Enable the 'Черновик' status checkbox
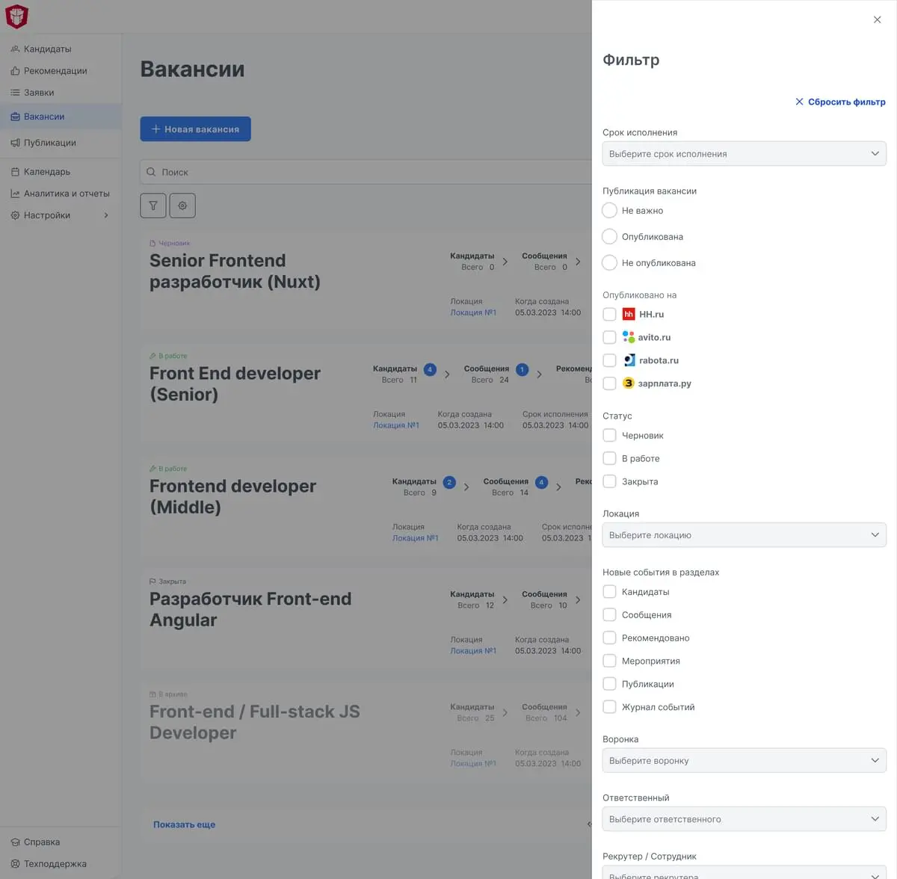 pyautogui.click(x=610, y=436)
